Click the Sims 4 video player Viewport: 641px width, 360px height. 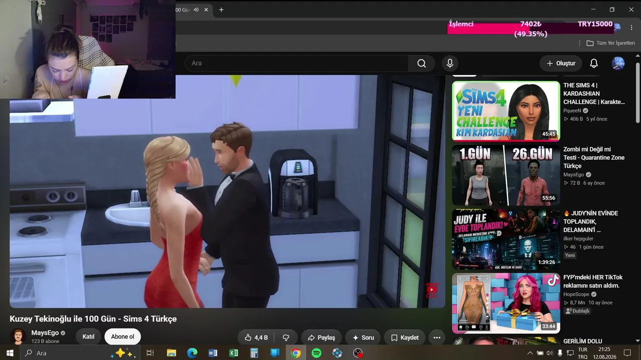227,191
